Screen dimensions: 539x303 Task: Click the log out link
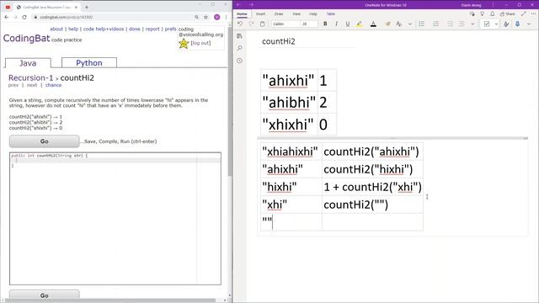tap(200, 43)
